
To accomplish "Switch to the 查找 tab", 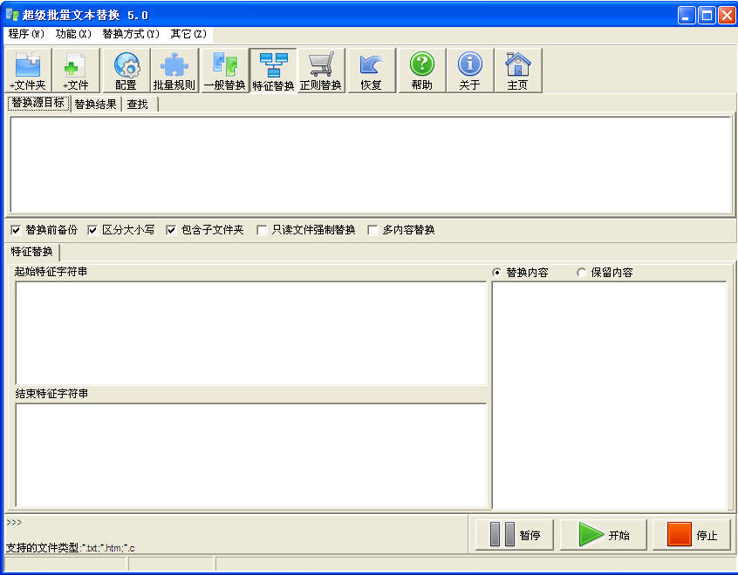I will pyautogui.click(x=138, y=104).
